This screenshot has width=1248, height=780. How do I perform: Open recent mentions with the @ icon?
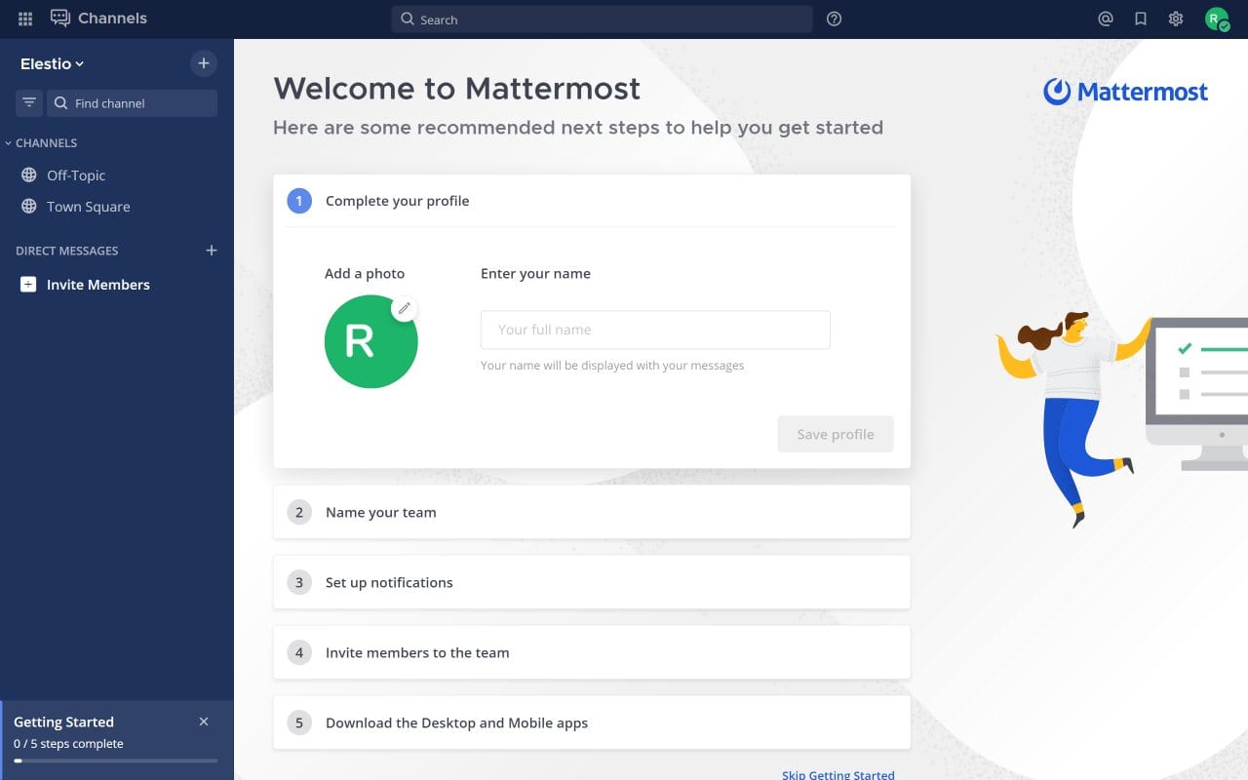[x=1106, y=19]
